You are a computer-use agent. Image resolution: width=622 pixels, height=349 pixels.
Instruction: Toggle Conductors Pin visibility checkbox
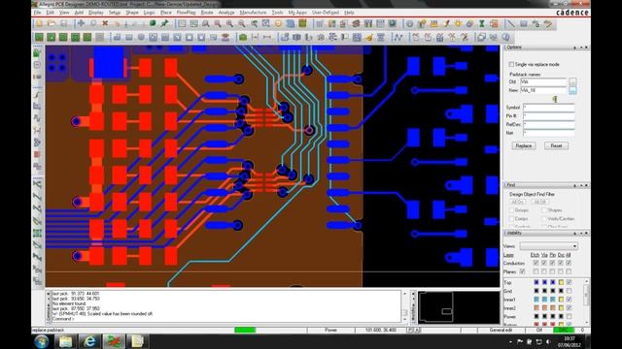553,263
